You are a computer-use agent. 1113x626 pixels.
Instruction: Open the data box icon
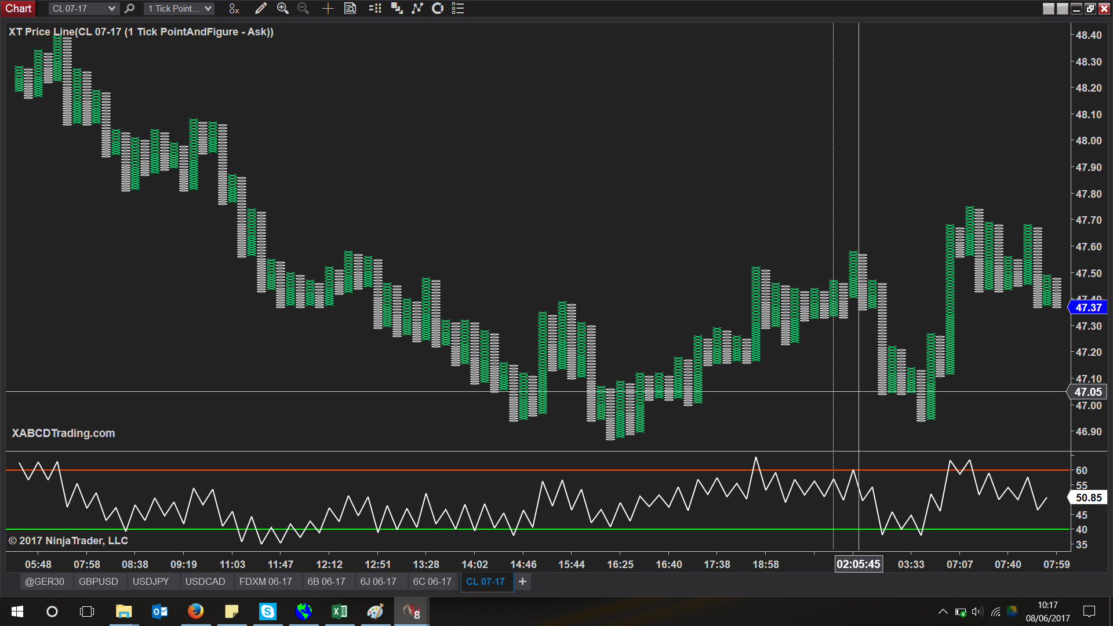(350, 9)
